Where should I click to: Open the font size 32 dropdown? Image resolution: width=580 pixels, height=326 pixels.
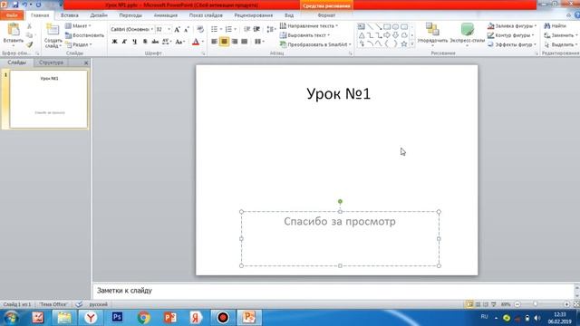tap(169, 29)
